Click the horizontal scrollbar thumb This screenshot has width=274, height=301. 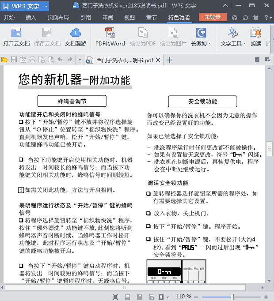(x=125, y=287)
